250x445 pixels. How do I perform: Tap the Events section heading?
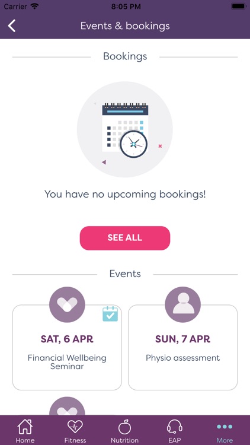[125, 274]
